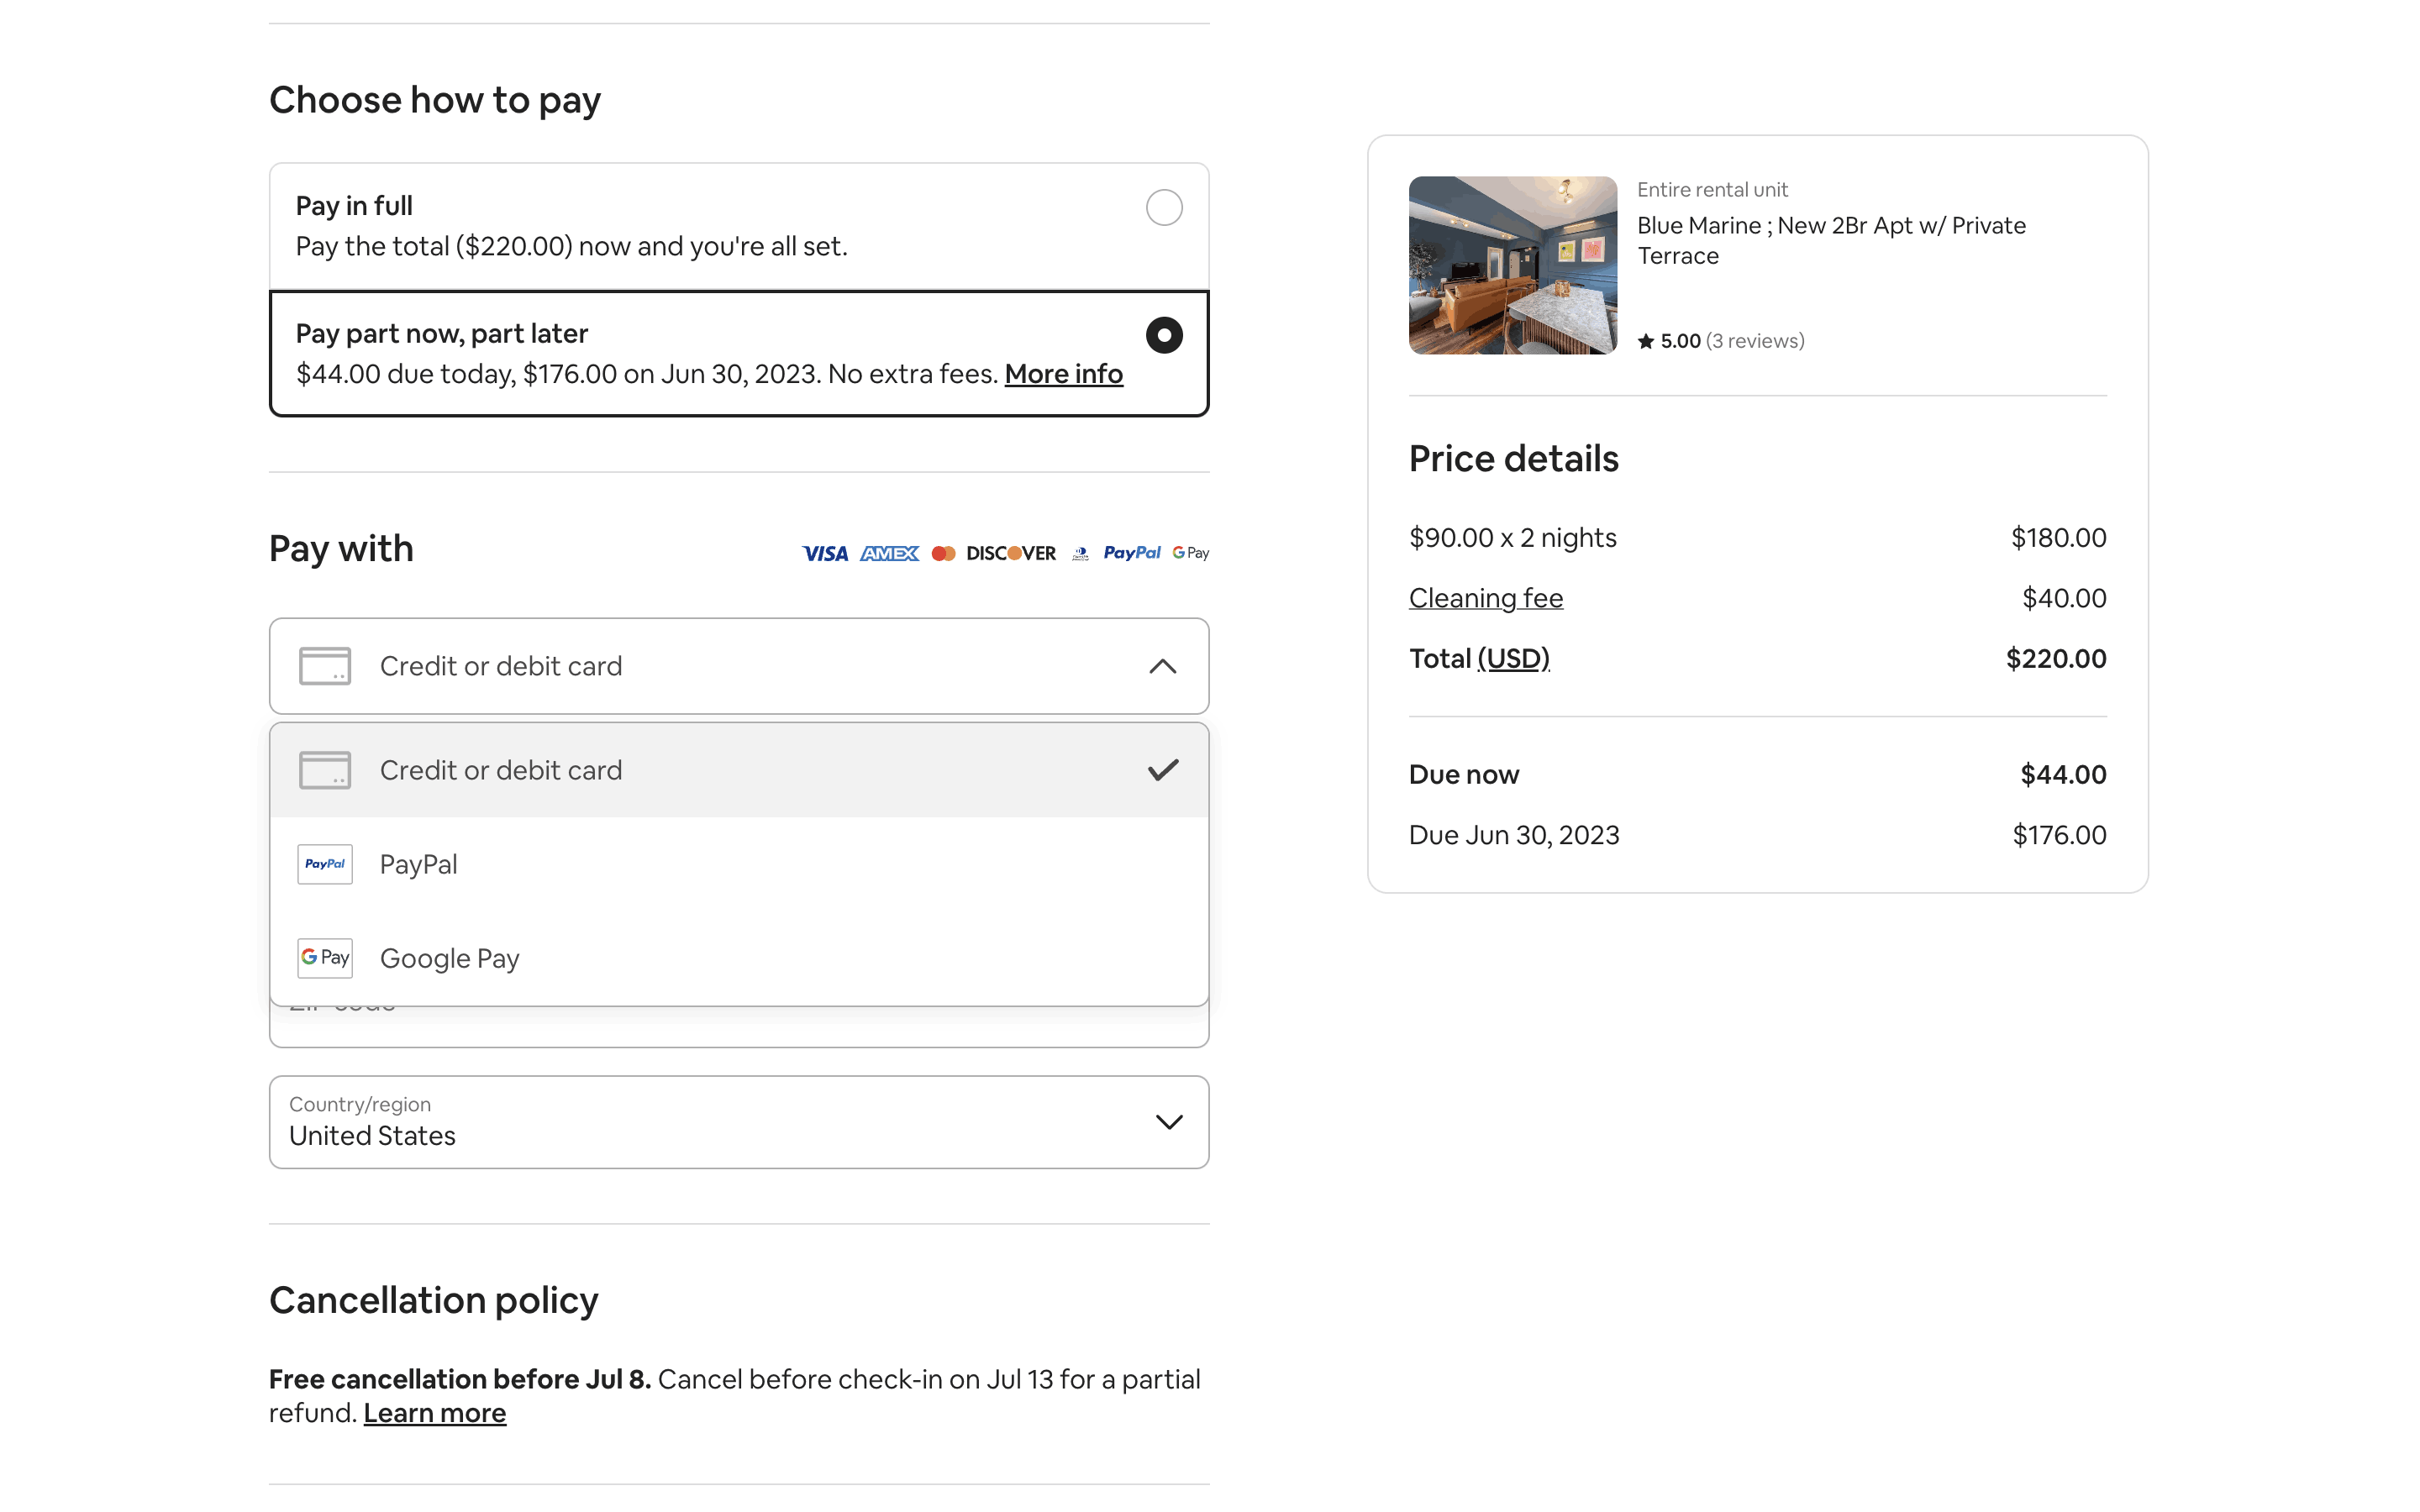Collapse the payment method dropdown chevron
The width and height of the screenshot is (2420, 1512).
click(1162, 666)
